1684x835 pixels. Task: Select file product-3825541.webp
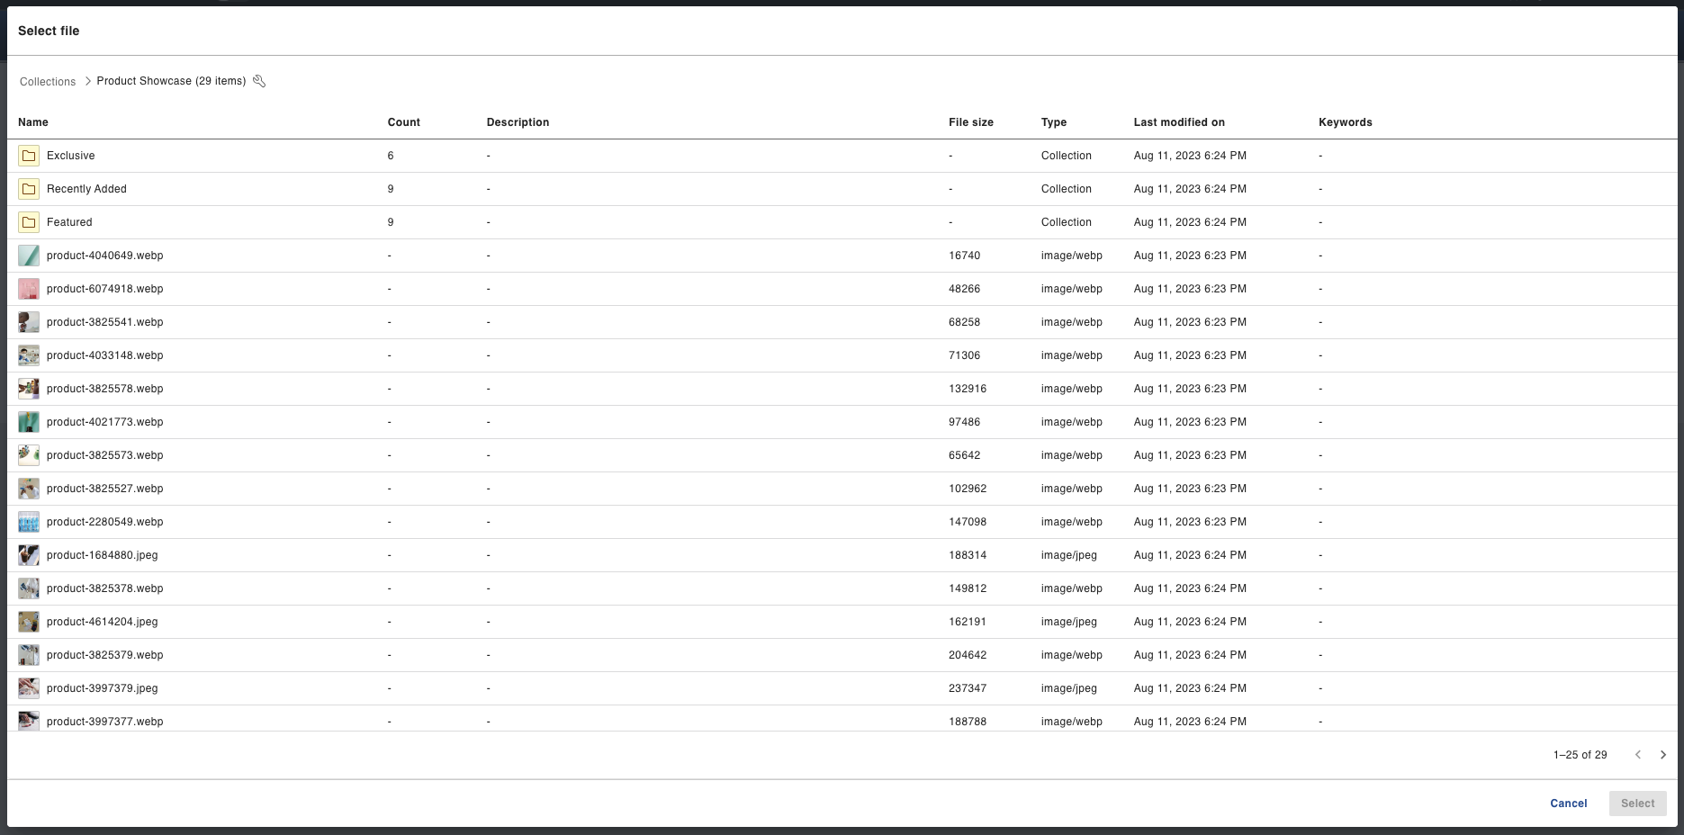pyautogui.click(x=104, y=322)
